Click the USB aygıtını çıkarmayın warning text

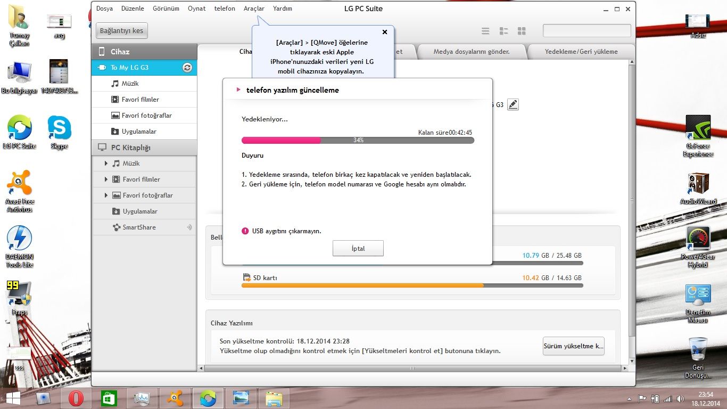point(286,231)
